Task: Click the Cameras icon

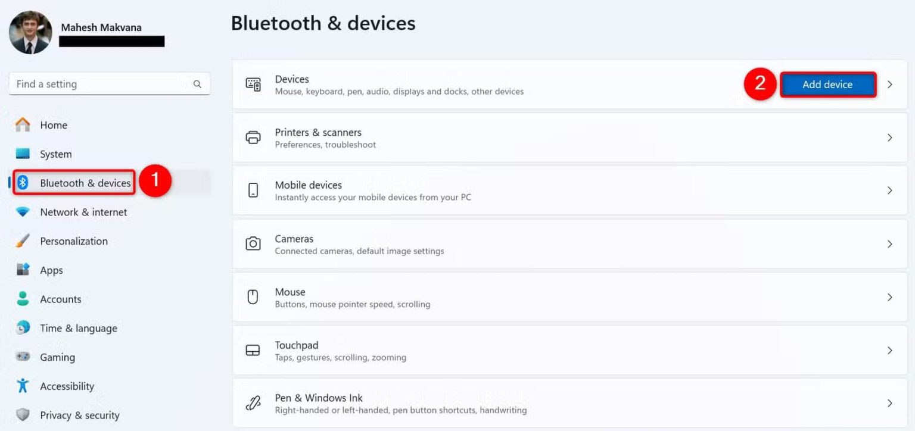Action: coord(254,243)
